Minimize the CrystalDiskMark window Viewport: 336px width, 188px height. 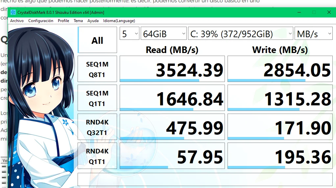pos(299,12)
